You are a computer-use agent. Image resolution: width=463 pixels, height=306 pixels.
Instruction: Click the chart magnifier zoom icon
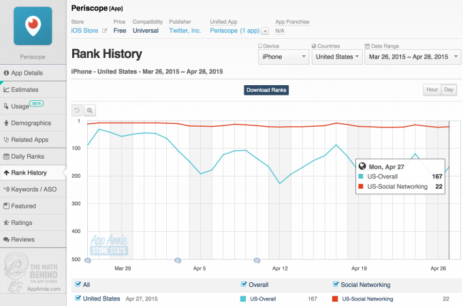(x=90, y=110)
